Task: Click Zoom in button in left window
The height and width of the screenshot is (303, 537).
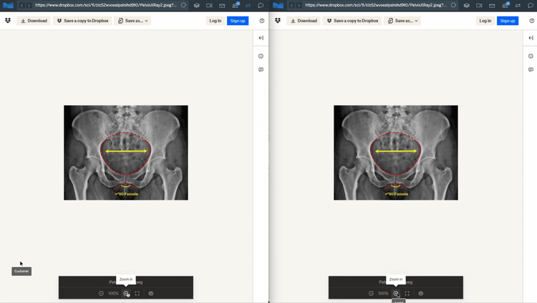Action: click(126, 294)
